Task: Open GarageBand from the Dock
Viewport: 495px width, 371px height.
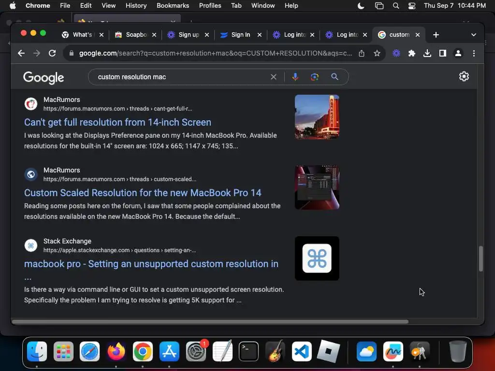Action: tap(275, 351)
